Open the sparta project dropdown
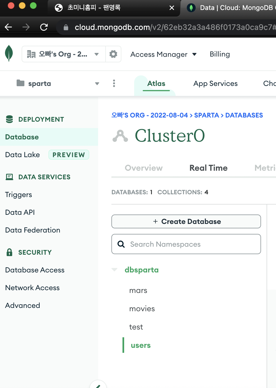 (58, 83)
